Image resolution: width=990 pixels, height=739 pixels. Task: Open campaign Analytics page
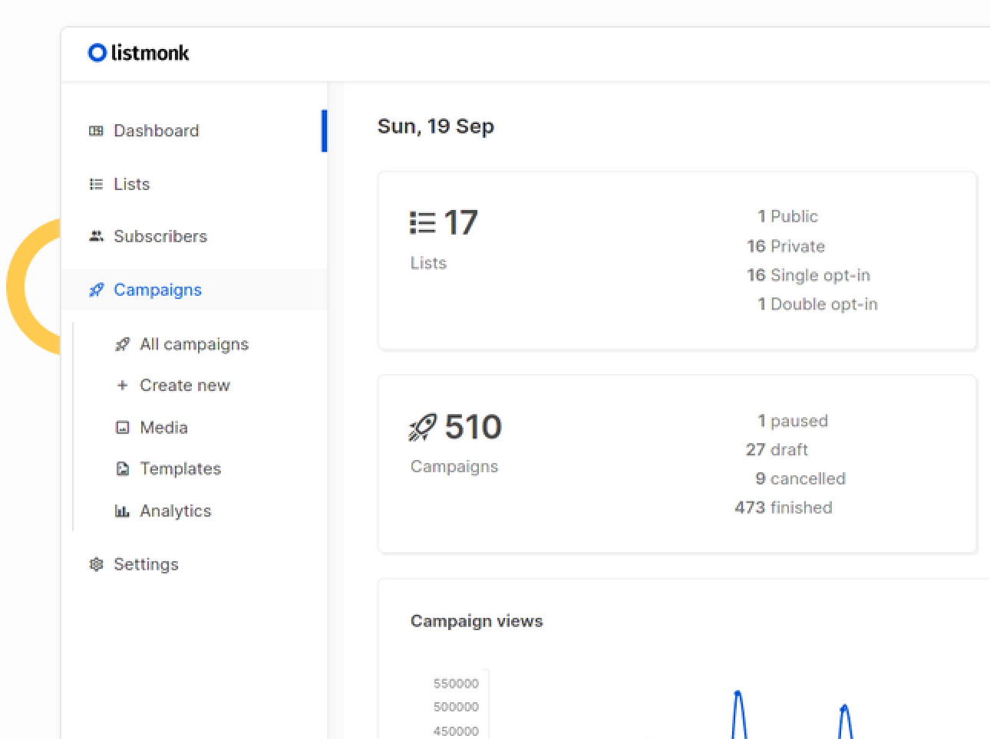click(x=175, y=511)
